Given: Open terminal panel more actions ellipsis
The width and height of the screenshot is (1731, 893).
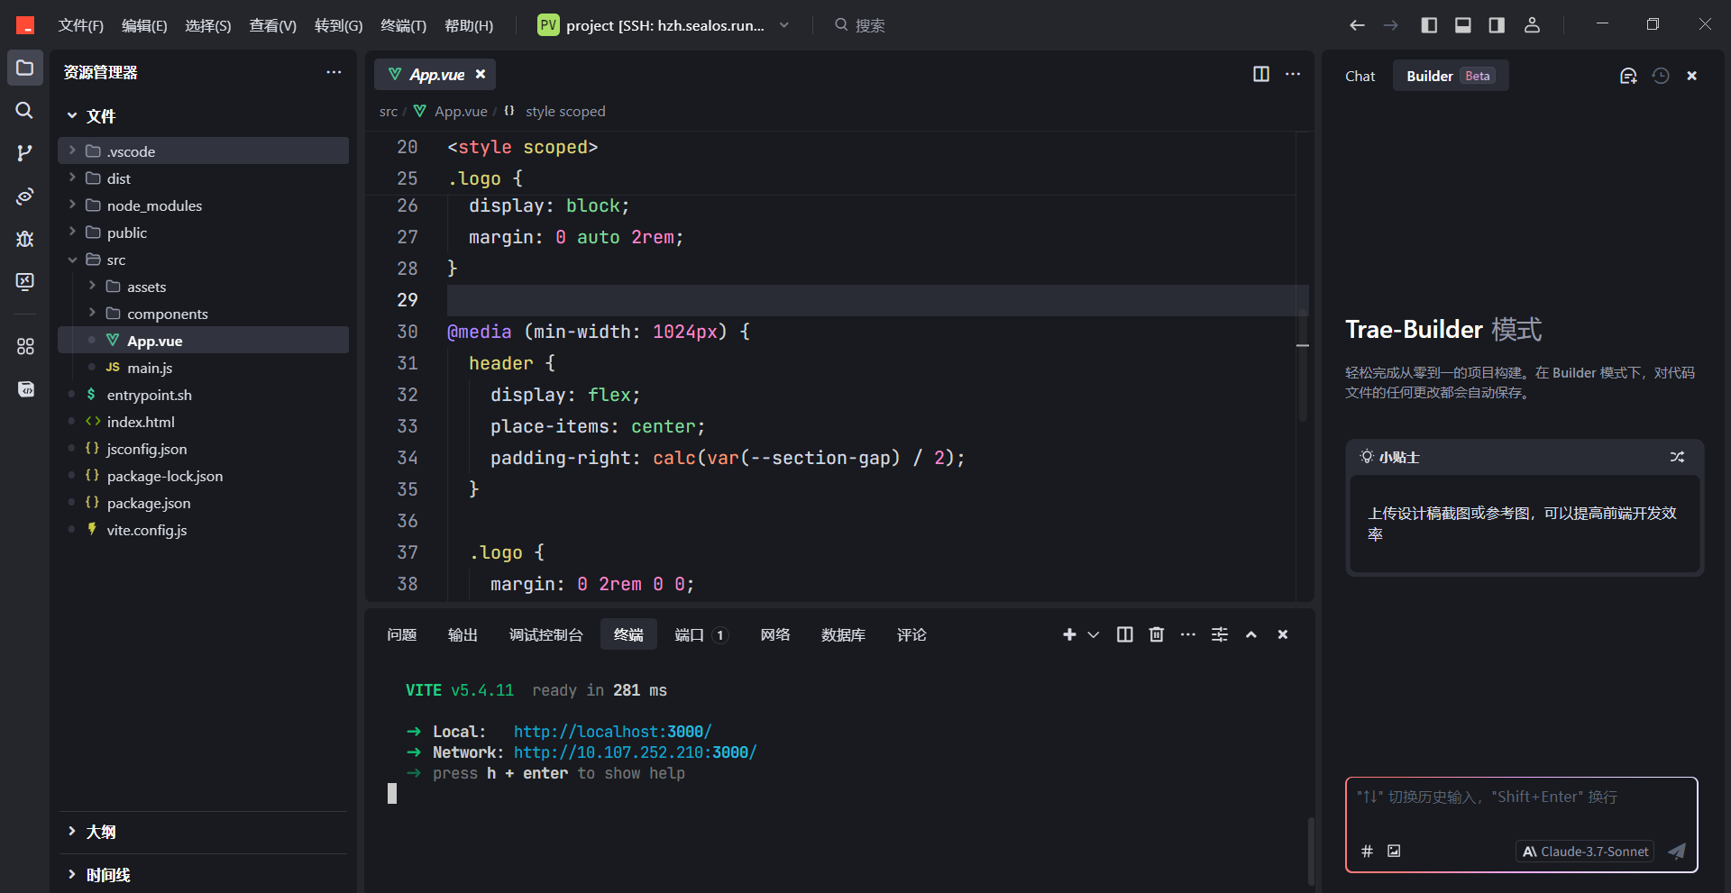Looking at the screenshot, I should click(1188, 634).
